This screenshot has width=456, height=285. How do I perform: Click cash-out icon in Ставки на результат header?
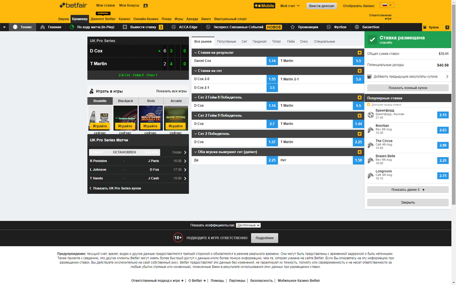coord(359,52)
